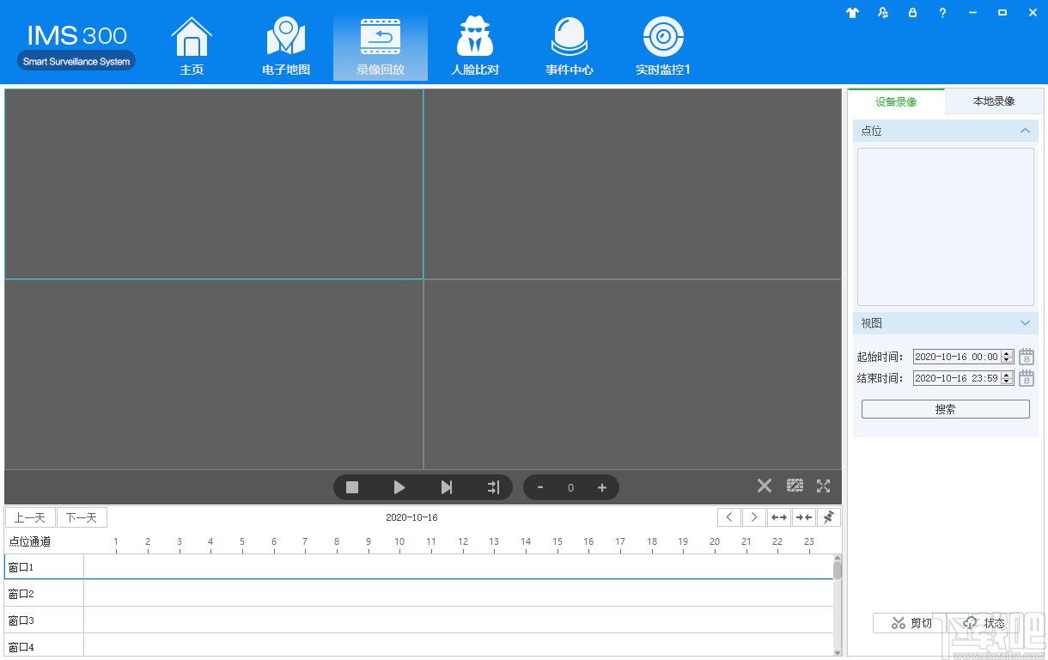Step to next frame in playback controls
The height and width of the screenshot is (660, 1048).
point(447,487)
